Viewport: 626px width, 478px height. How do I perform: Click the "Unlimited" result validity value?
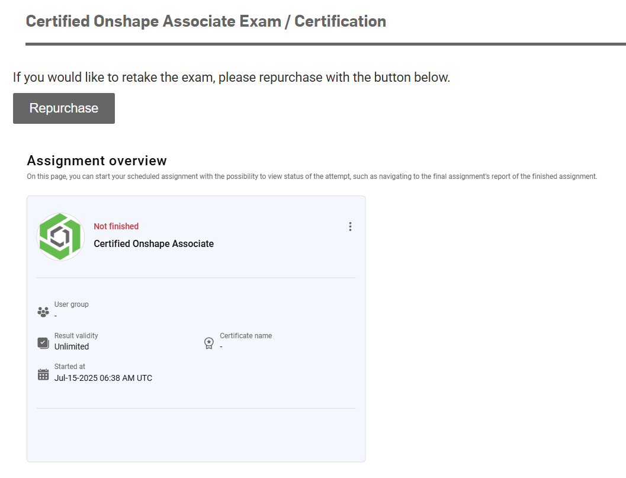pos(72,347)
